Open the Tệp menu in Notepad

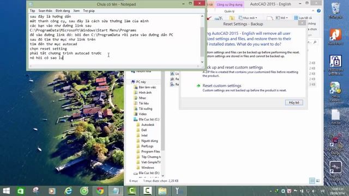(33, 11)
